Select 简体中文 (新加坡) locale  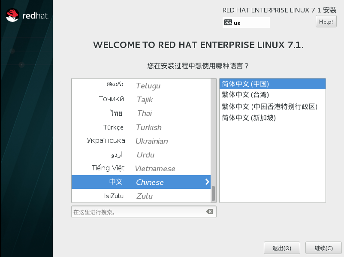[x=272, y=118]
